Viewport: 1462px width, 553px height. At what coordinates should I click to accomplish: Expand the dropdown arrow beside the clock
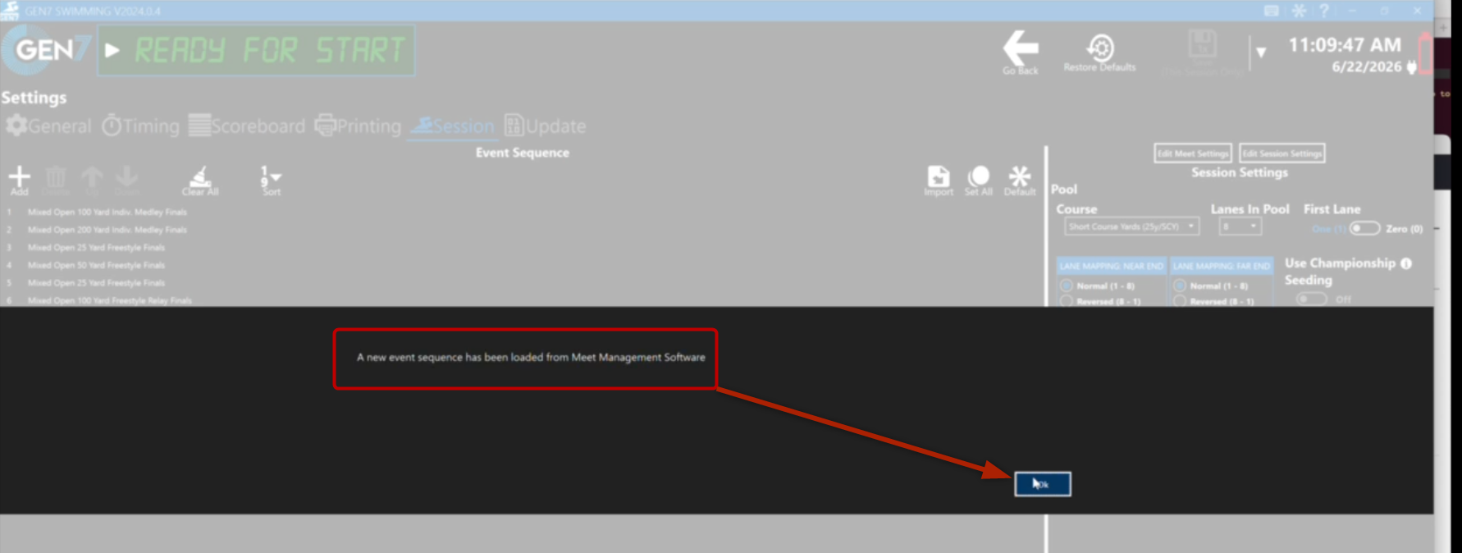[x=1261, y=53]
